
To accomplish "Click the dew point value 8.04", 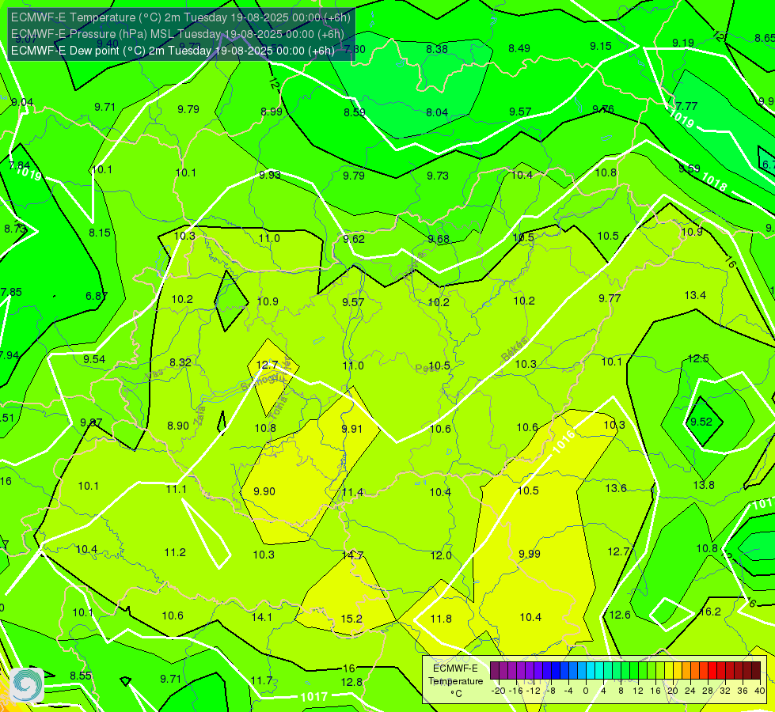I will coord(437,112).
